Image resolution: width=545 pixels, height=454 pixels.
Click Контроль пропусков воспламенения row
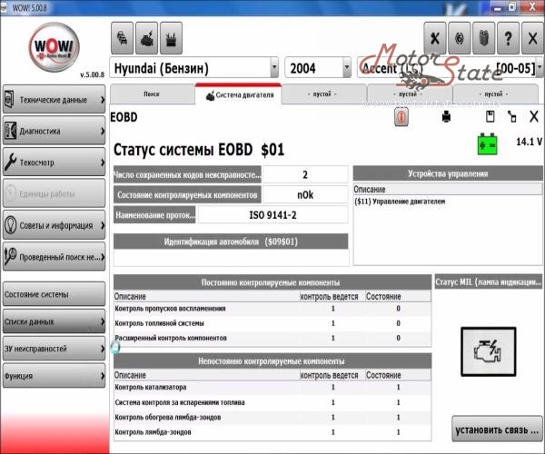(272, 309)
